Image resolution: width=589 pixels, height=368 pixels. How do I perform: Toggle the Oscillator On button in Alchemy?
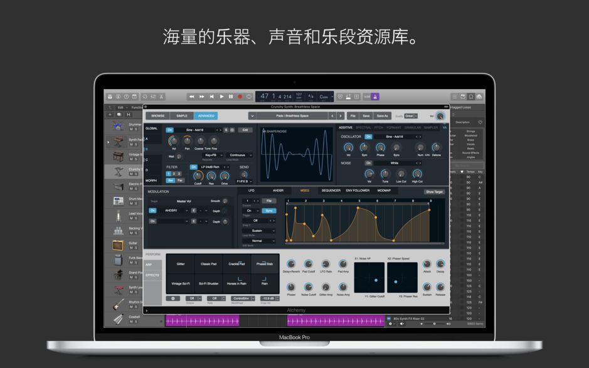[x=369, y=137]
